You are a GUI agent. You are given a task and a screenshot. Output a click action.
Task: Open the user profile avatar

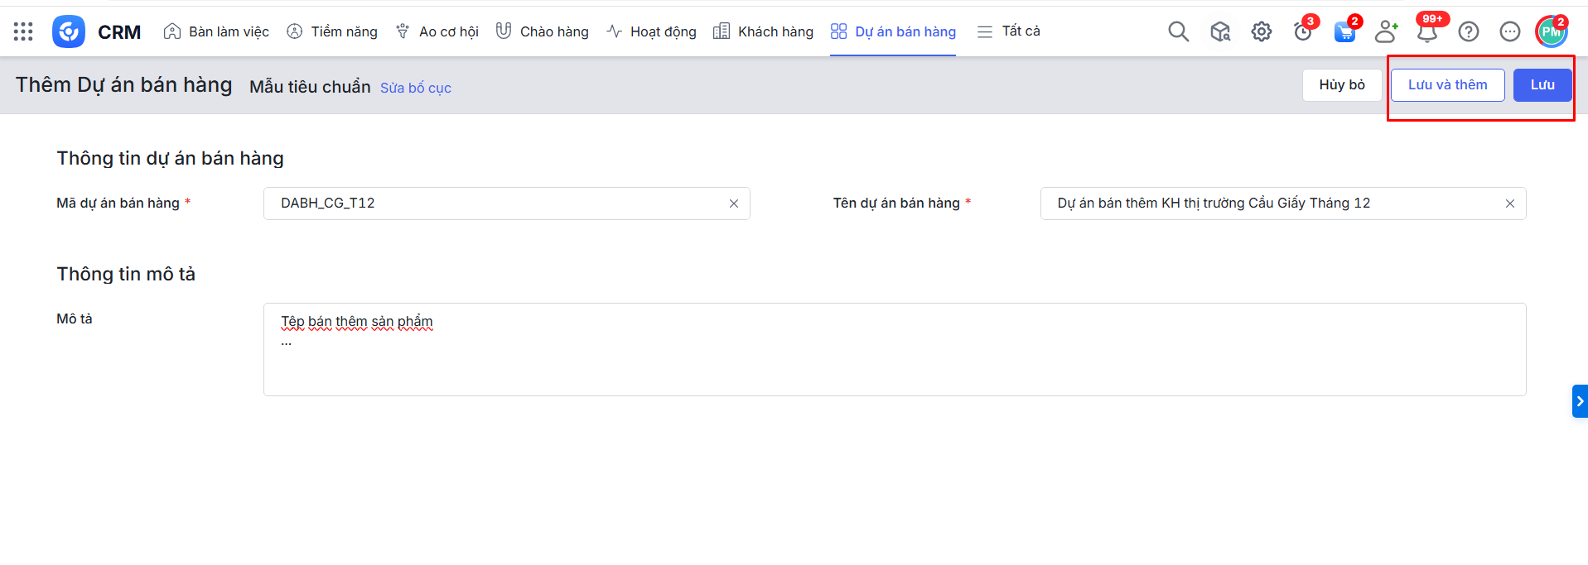(x=1551, y=31)
